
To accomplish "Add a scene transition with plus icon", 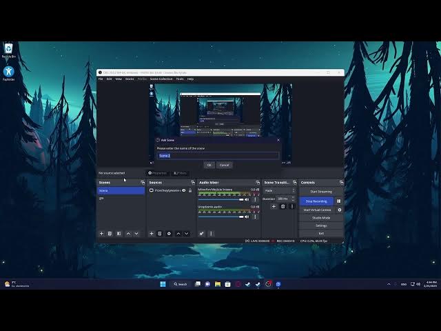I will (x=274, y=206).
